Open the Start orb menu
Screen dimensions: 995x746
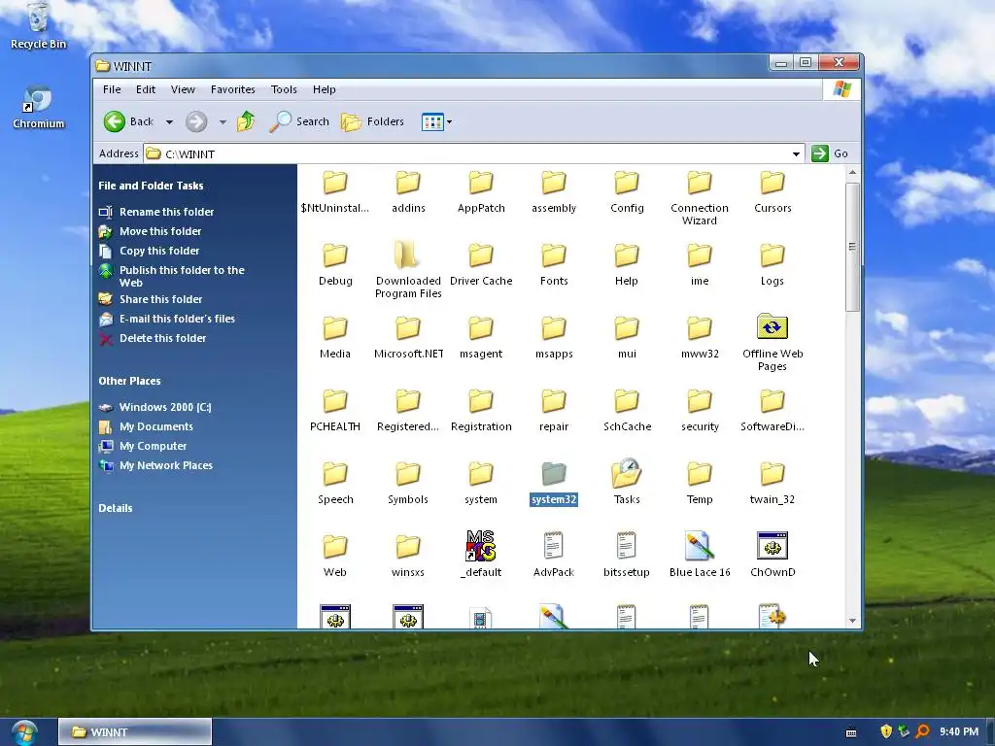[x=24, y=732]
